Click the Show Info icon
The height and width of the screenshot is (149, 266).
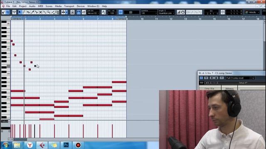pyautogui.click(x=14, y=12)
